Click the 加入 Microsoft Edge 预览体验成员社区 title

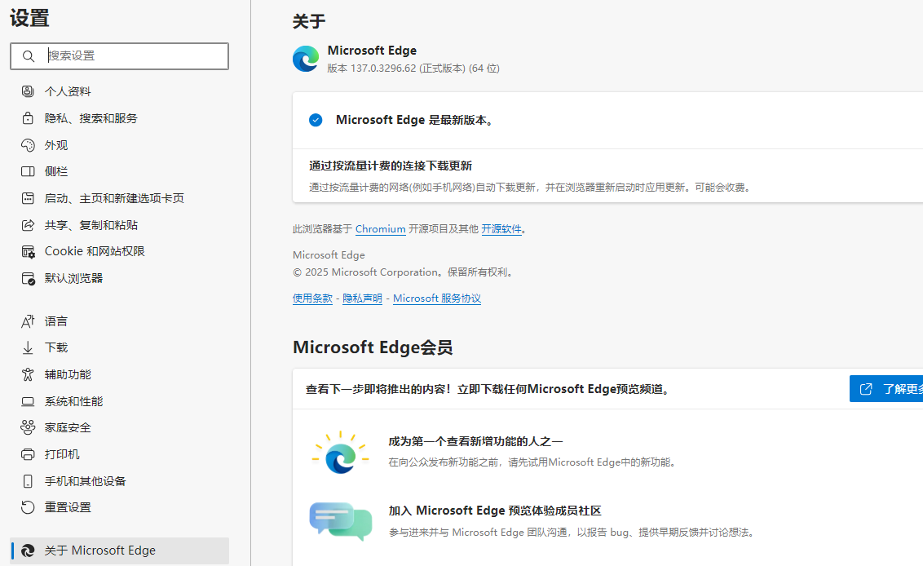(495, 511)
